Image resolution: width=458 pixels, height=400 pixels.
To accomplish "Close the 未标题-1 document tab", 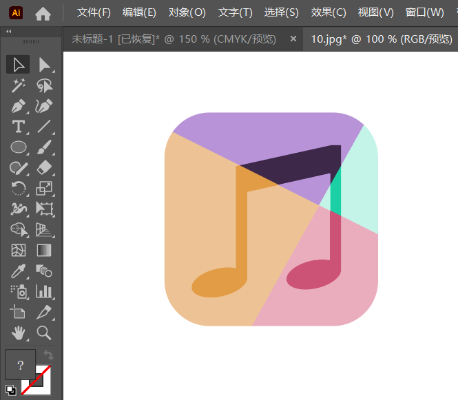I will tap(293, 39).
